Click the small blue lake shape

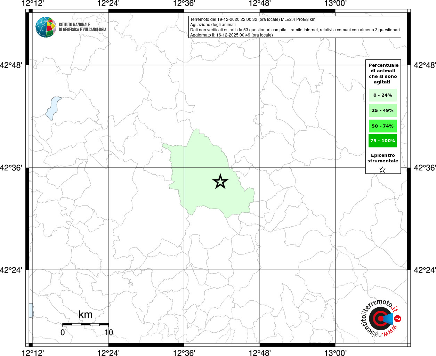pyautogui.click(x=53, y=108)
